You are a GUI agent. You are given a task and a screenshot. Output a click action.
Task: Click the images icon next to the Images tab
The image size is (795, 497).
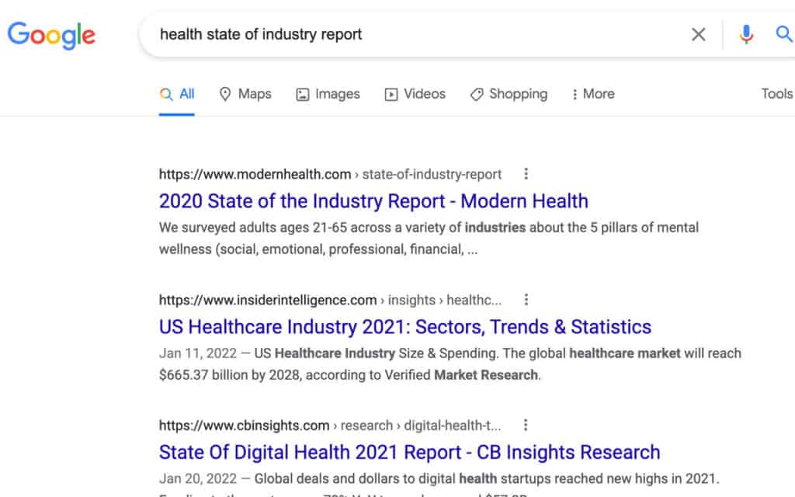[x=302, y=93]
